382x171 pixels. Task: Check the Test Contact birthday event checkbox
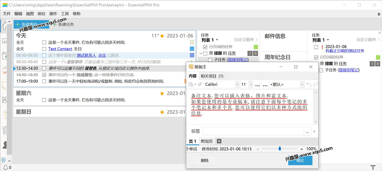(44, 49)
